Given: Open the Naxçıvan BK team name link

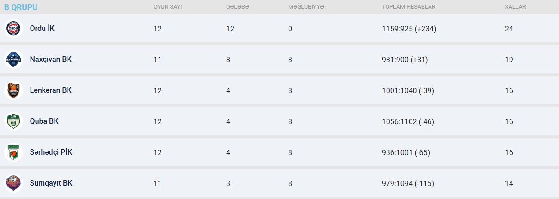Looking at the screenshot, I should pyautogui.click(x=50, y=60).
